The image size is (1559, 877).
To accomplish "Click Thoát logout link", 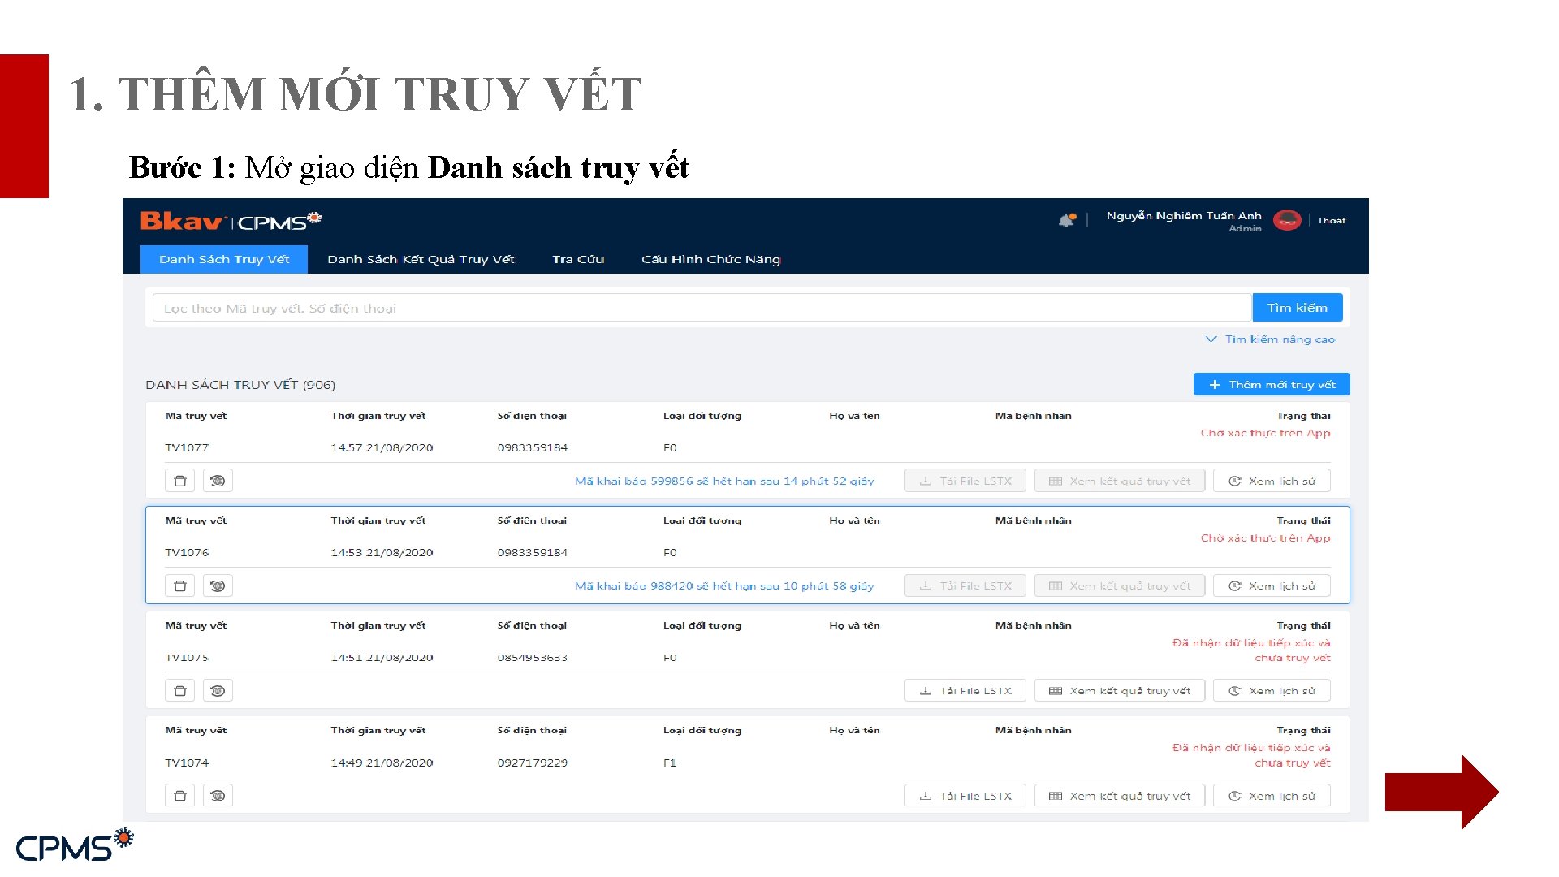I will pos(1332,220).
